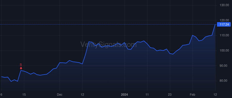
Task: Click the red S sell signal marker
Action: pyautogui.click(x=21, y=66)
